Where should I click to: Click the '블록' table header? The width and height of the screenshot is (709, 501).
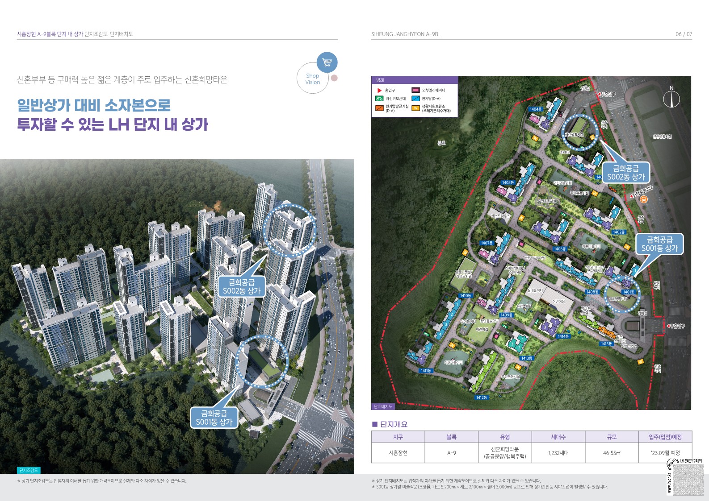point(452,437)
